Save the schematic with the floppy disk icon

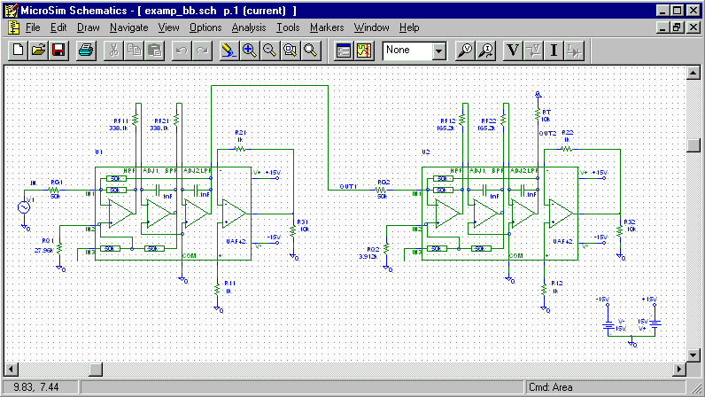point(58,51)
